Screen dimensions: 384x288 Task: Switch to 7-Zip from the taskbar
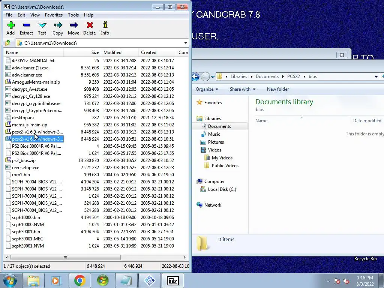172,280
